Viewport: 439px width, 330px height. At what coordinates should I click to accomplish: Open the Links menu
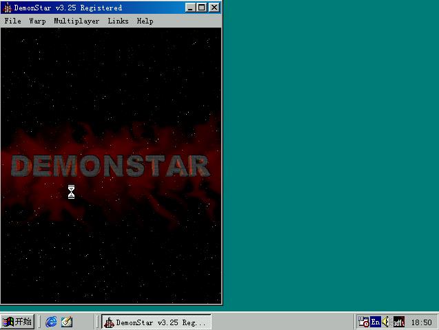coord(118,21)
